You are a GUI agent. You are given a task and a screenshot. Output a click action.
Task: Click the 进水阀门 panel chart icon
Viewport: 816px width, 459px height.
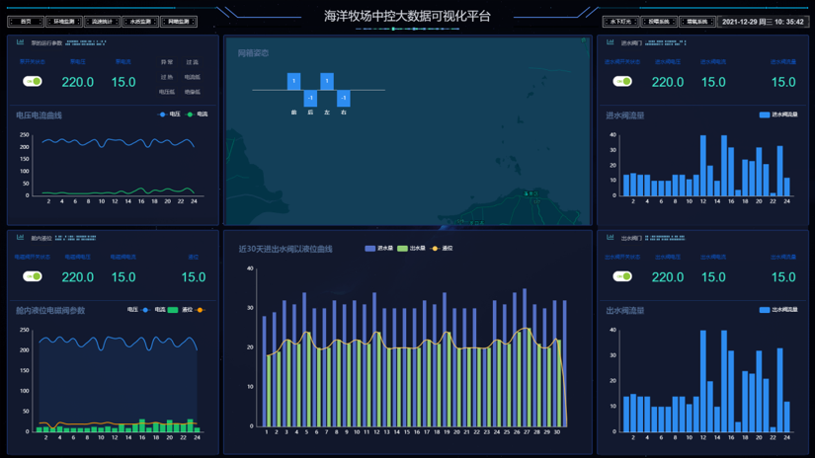click(x=611, y=42)
